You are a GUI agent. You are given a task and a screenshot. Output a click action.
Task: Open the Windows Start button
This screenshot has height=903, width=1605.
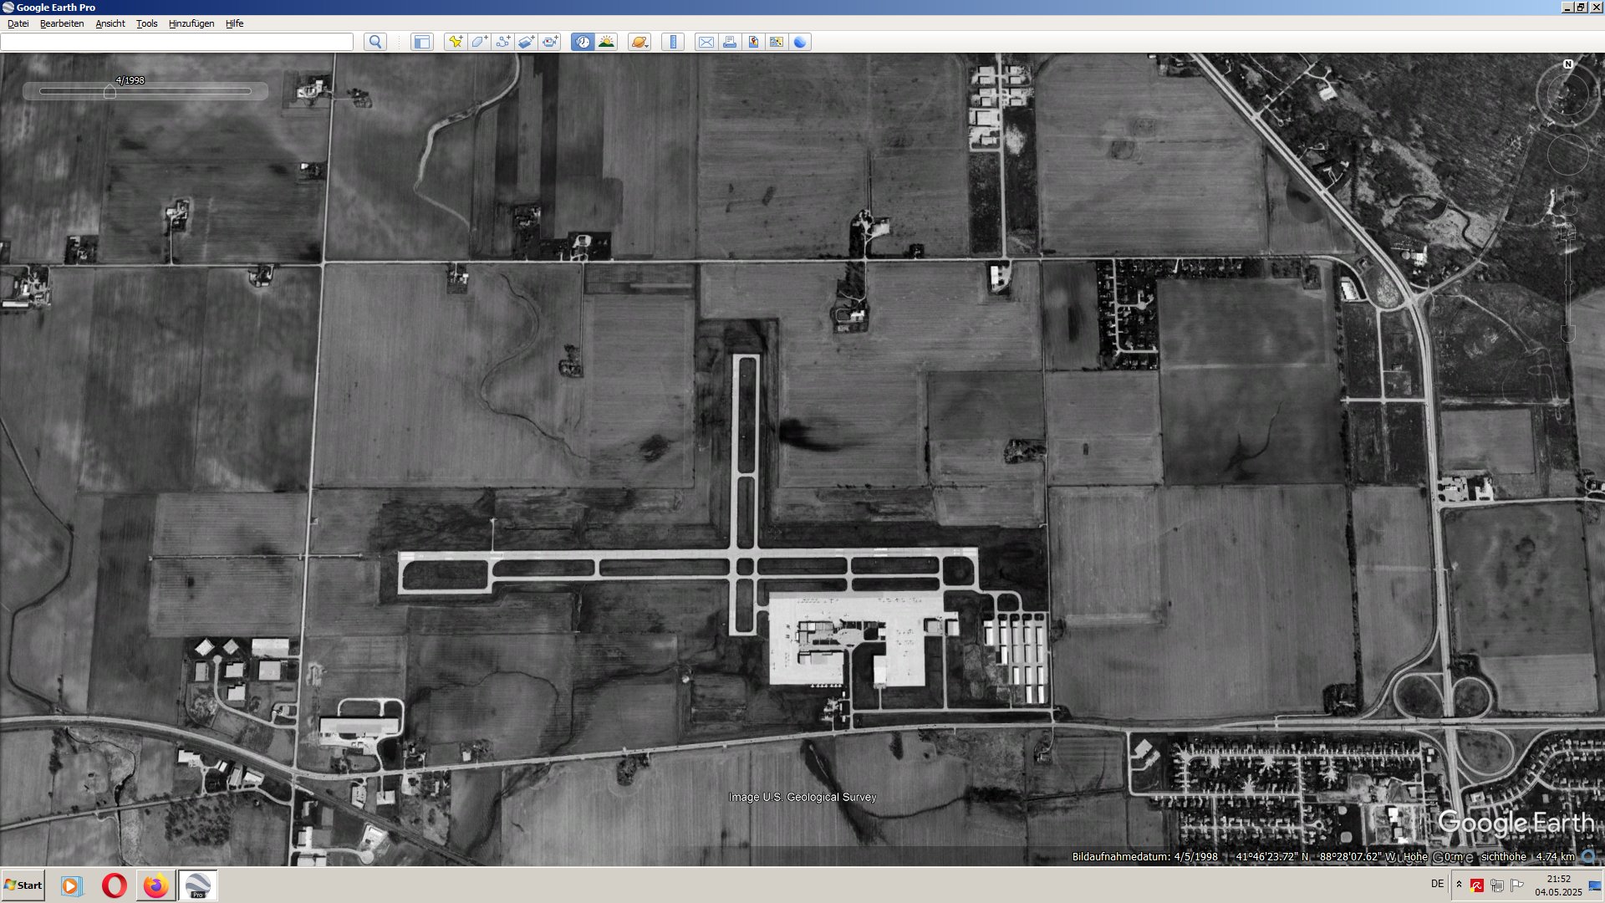click(23, 885)
